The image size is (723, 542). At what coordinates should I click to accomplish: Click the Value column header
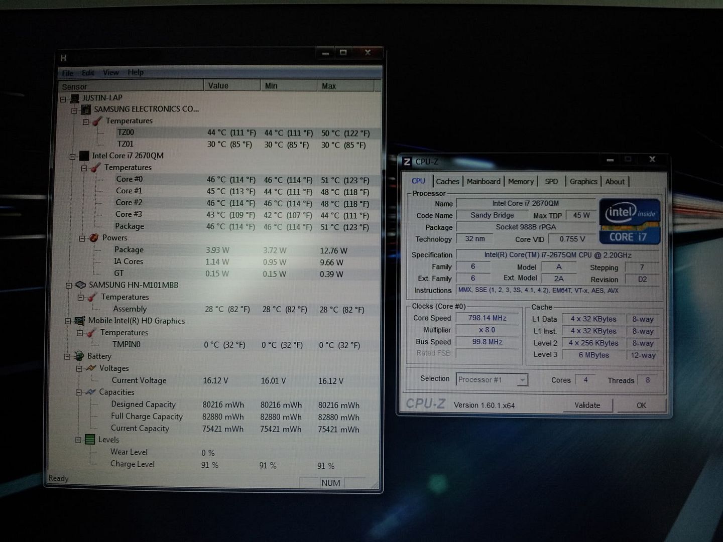coord(232,86)
